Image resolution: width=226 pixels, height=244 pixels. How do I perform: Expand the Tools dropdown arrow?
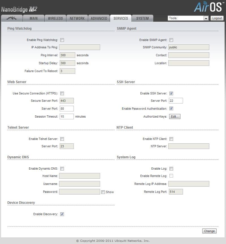click(x=206, y=18)
